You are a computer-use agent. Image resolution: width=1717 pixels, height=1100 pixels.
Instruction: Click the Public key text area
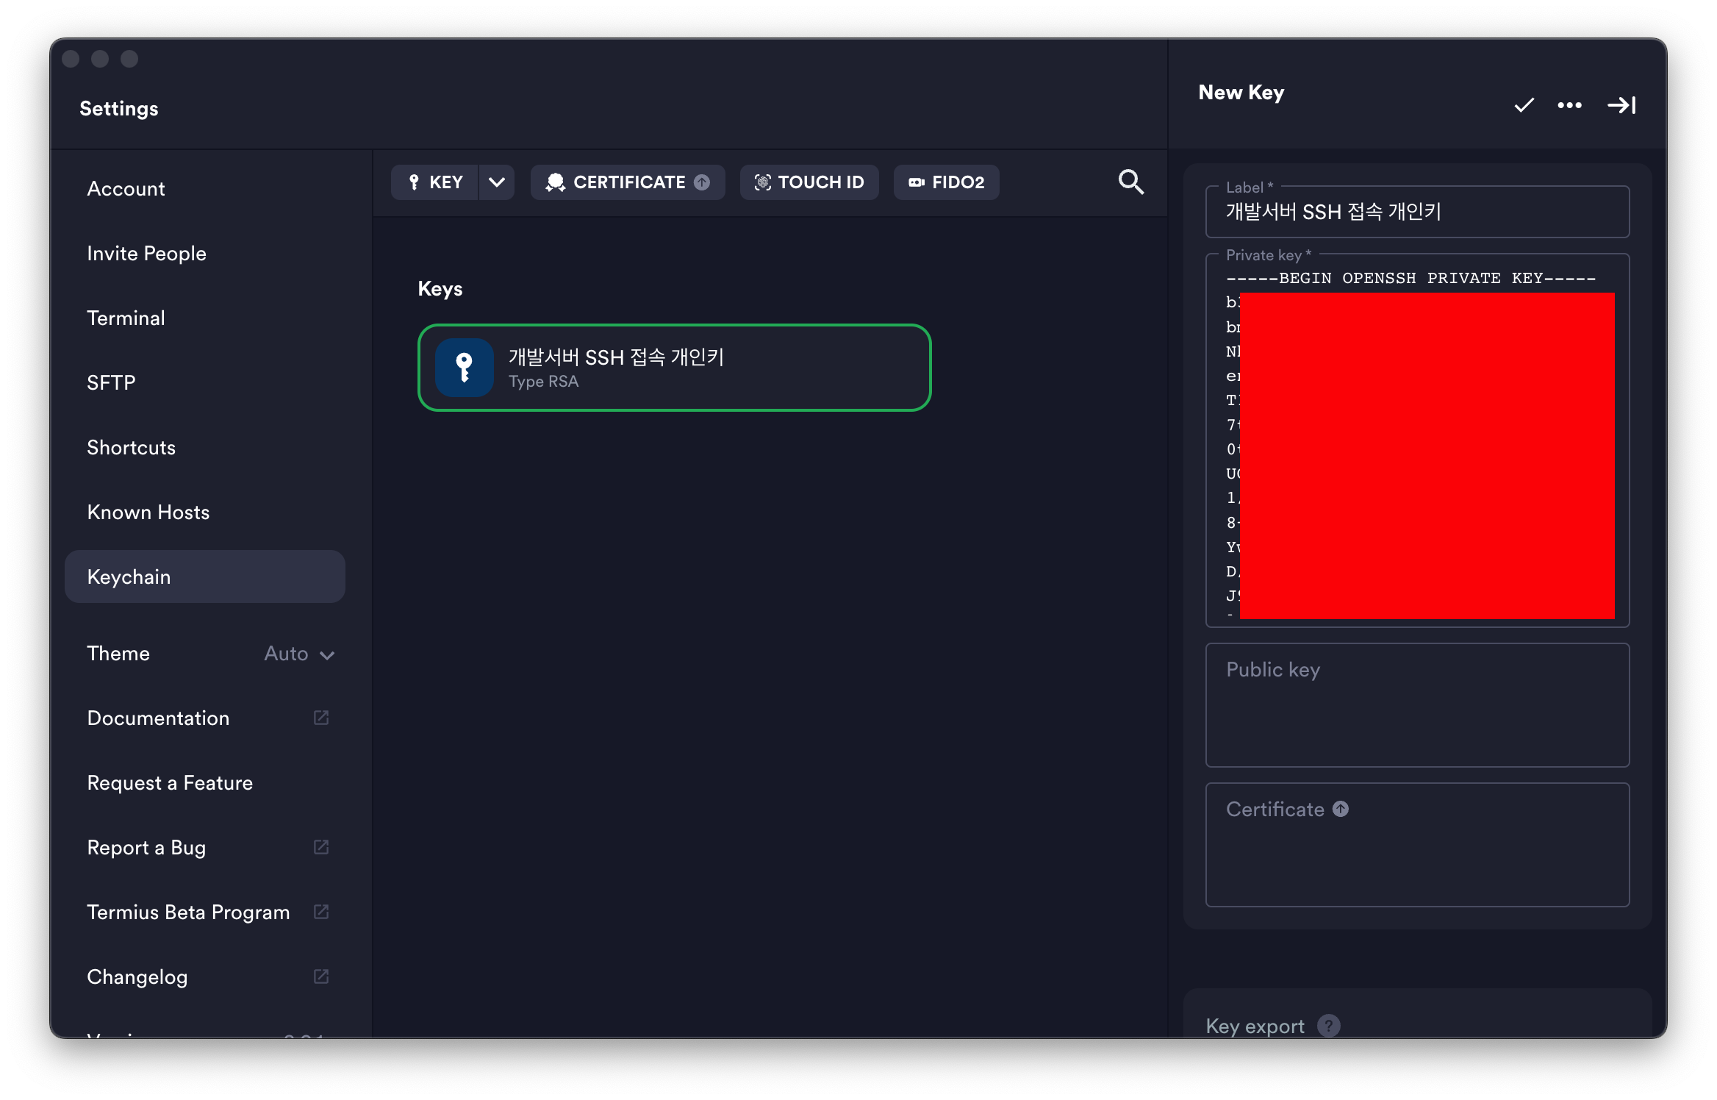[1416, 706]
